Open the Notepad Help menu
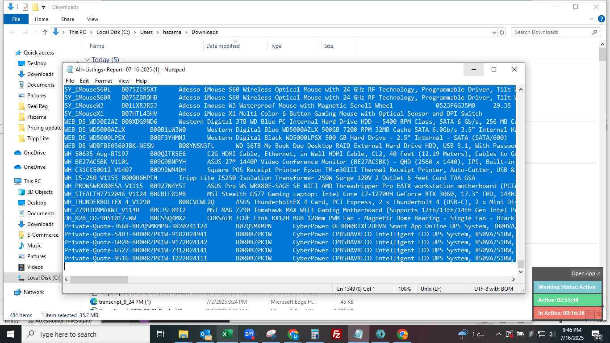Viewport: 610px width, 343px height. click(x=141, y=81)
